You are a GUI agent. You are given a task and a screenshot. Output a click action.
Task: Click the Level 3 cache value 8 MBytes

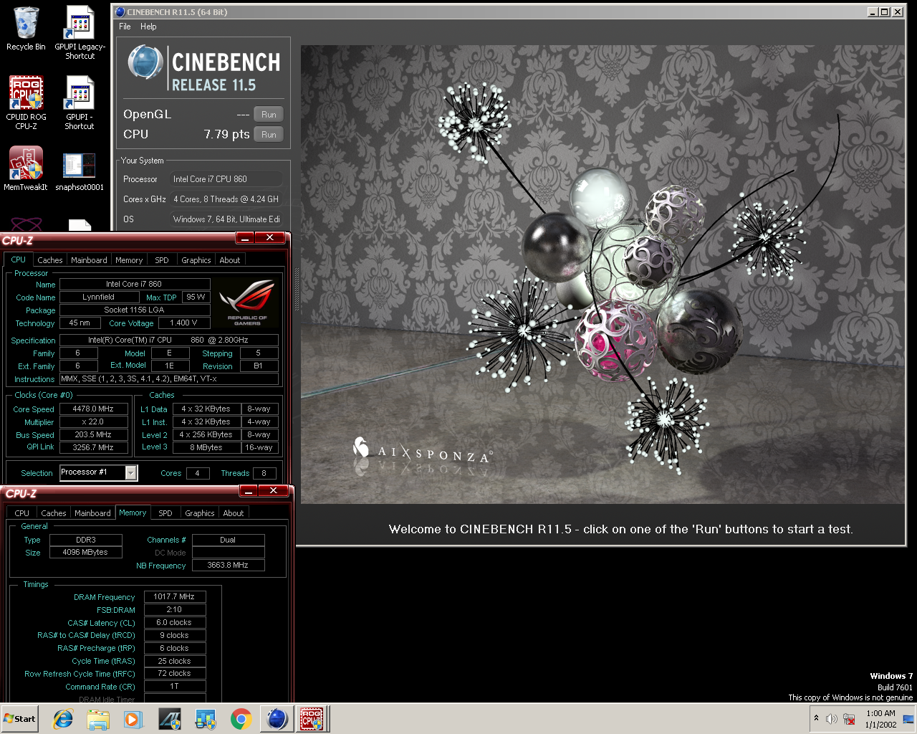coord(206,447)
